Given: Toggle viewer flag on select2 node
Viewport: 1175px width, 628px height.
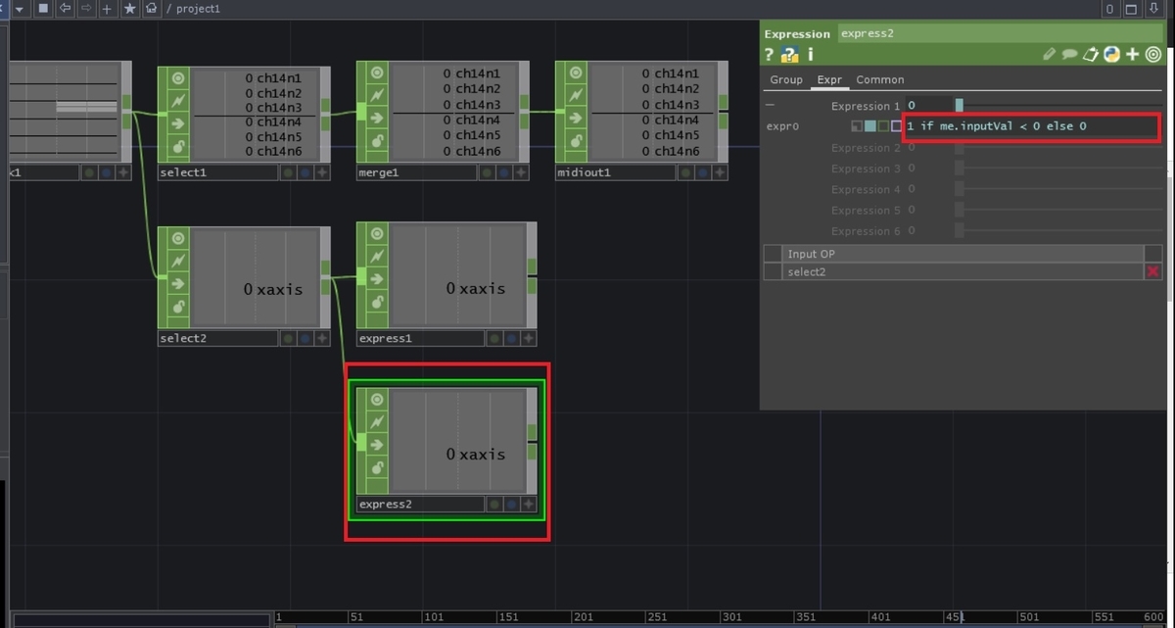Looking at the screenshot, I should pyautogui.click(x=178, y=238).
